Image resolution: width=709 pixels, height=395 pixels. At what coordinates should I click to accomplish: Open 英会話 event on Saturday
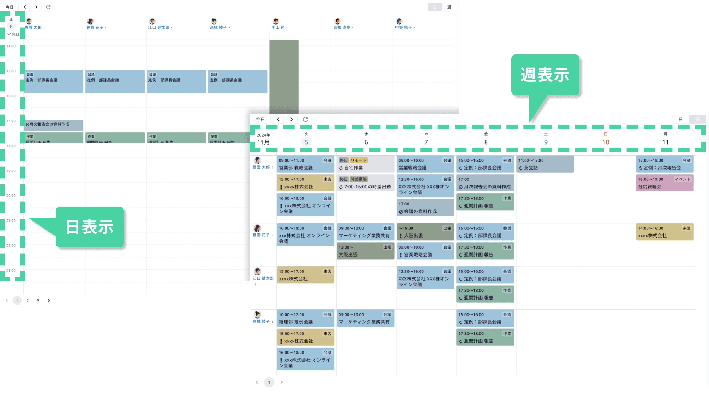pos(545,164)
